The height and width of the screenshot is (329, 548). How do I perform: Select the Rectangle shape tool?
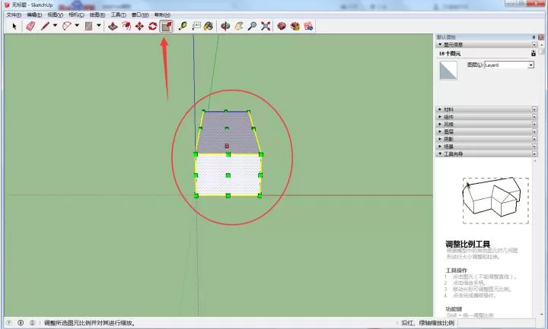pos(89,26)
